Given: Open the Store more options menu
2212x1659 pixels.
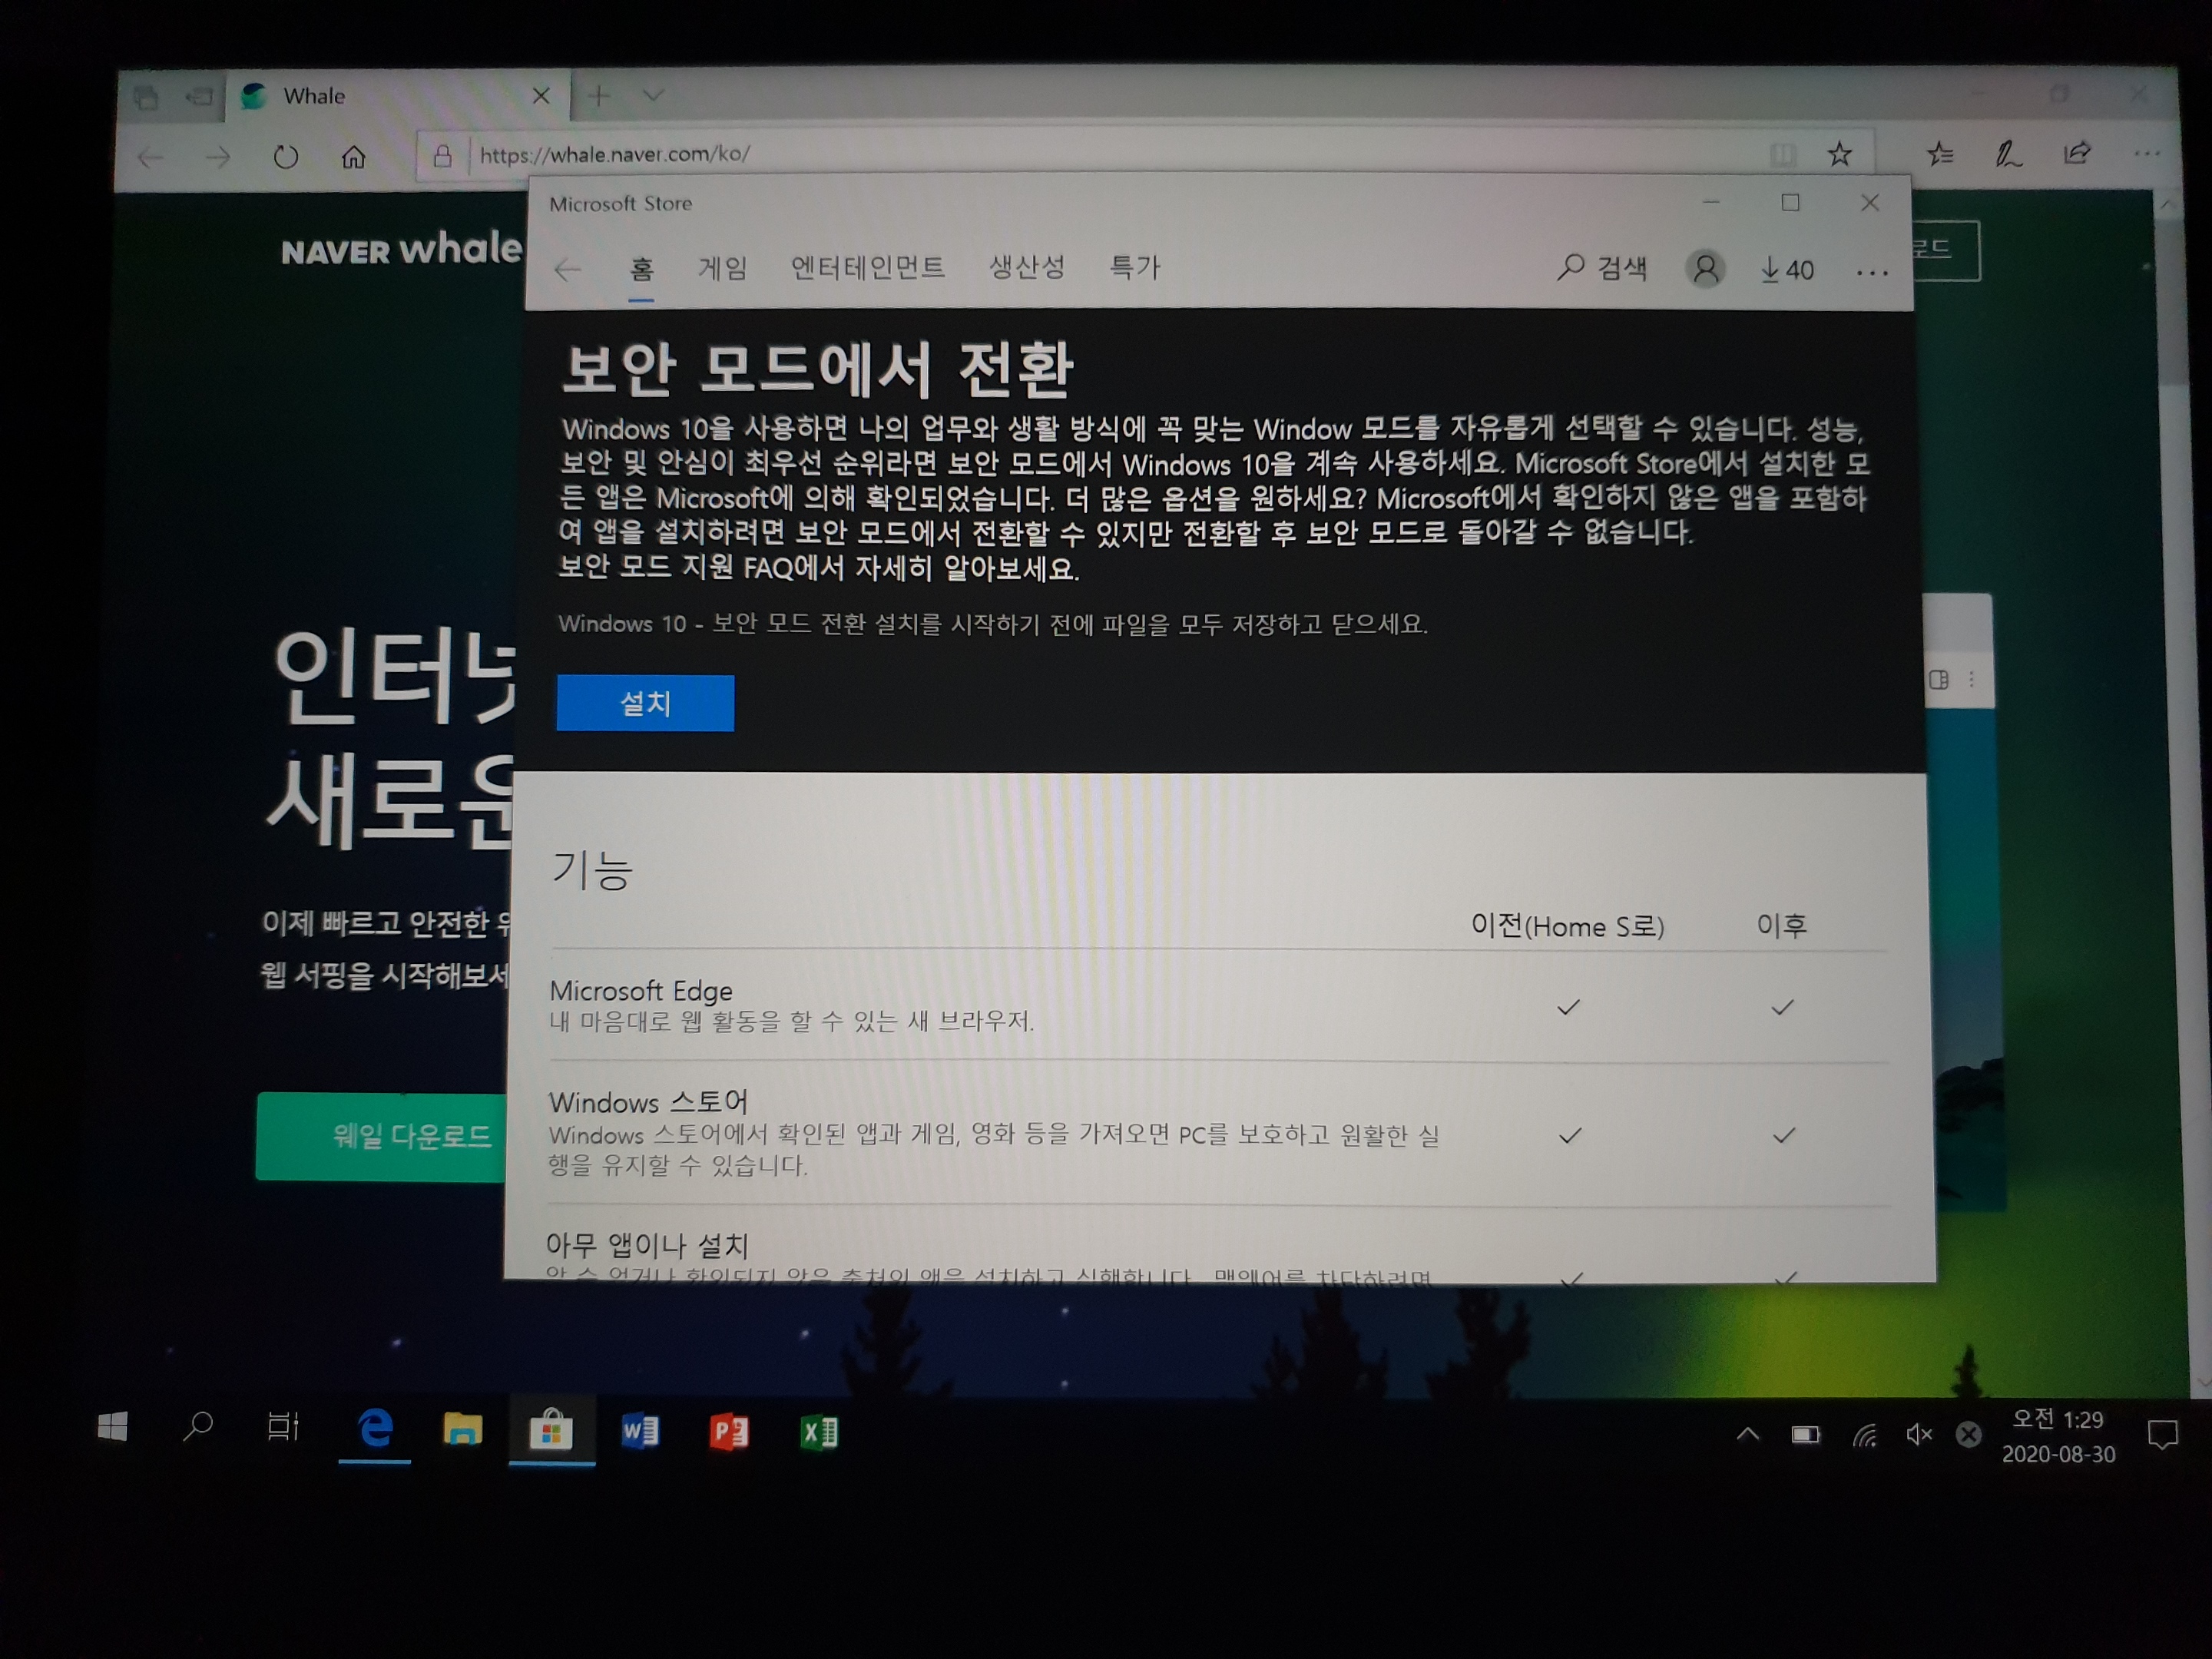Looking at the screenshot, I should click(x=1871, y=272).
